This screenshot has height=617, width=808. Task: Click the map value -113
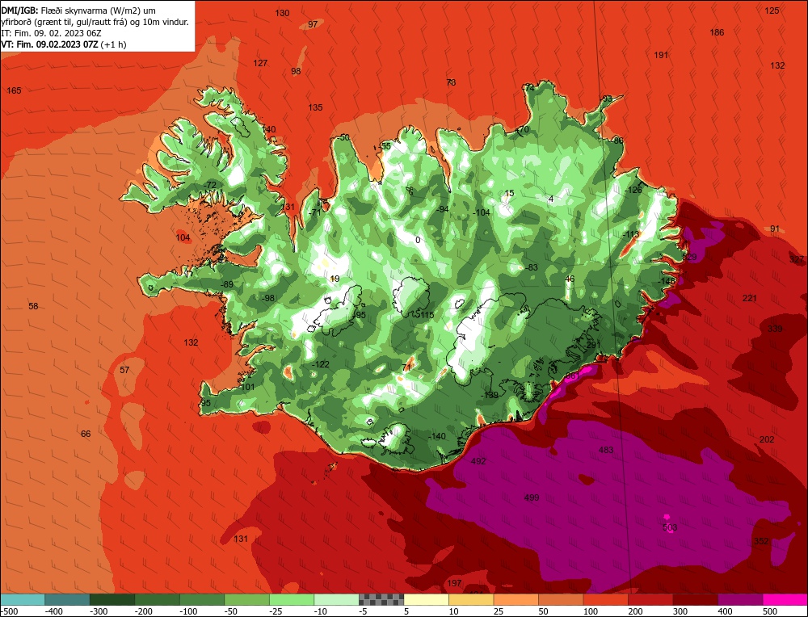point(630,234)
